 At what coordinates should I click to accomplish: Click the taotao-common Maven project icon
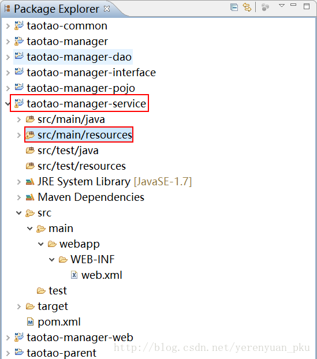(19, 25)
